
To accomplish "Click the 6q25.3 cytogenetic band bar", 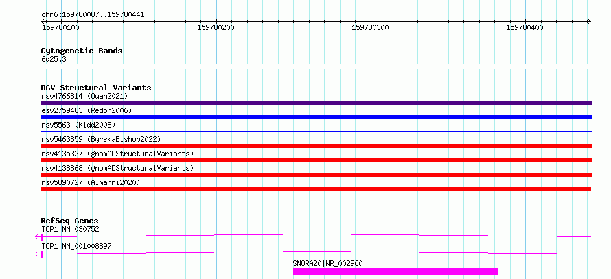I will coord(316,66).
